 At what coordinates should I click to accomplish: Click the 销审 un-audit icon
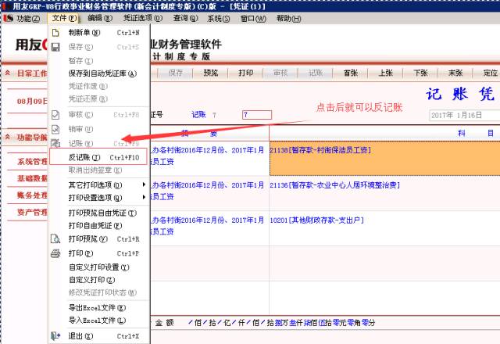[x=55, y=128]
